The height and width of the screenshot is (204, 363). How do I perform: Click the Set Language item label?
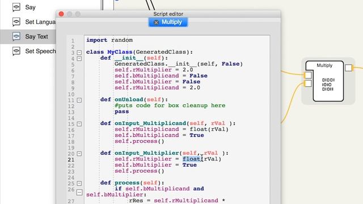pos(40,22)
